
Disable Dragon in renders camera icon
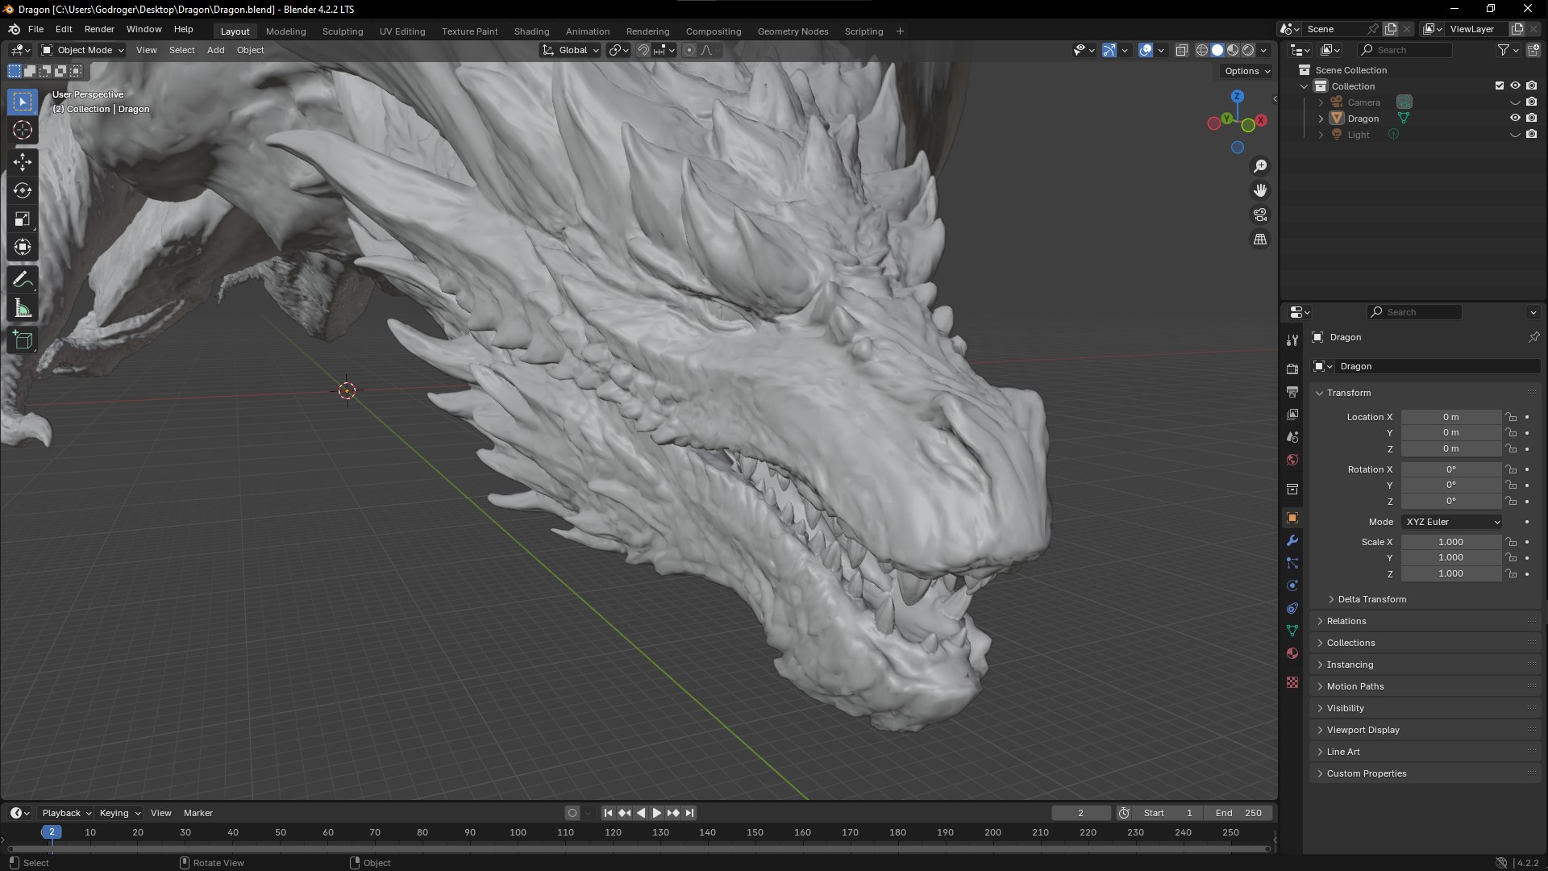[x=1531, y=118]
